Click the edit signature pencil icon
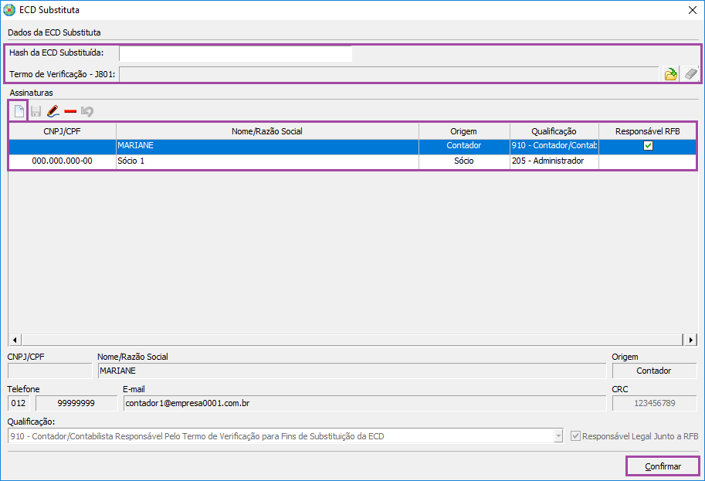Screen dimensions: 705x481 click(x=53, y=111)
